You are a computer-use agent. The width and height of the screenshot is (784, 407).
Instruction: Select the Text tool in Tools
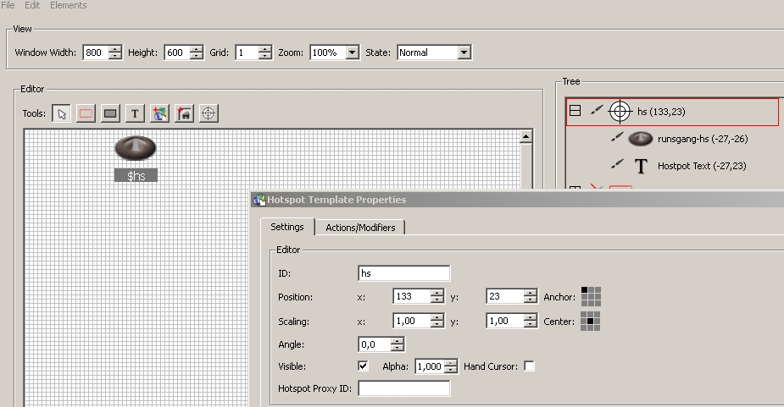pos(135,113)
